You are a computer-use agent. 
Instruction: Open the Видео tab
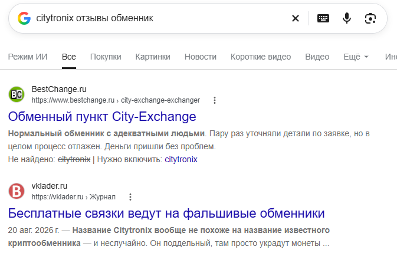[x=317, y=57]
